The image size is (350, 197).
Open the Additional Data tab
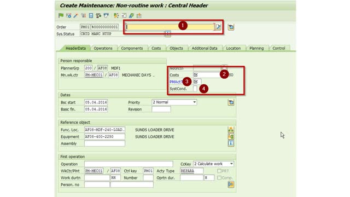point(205,48)
